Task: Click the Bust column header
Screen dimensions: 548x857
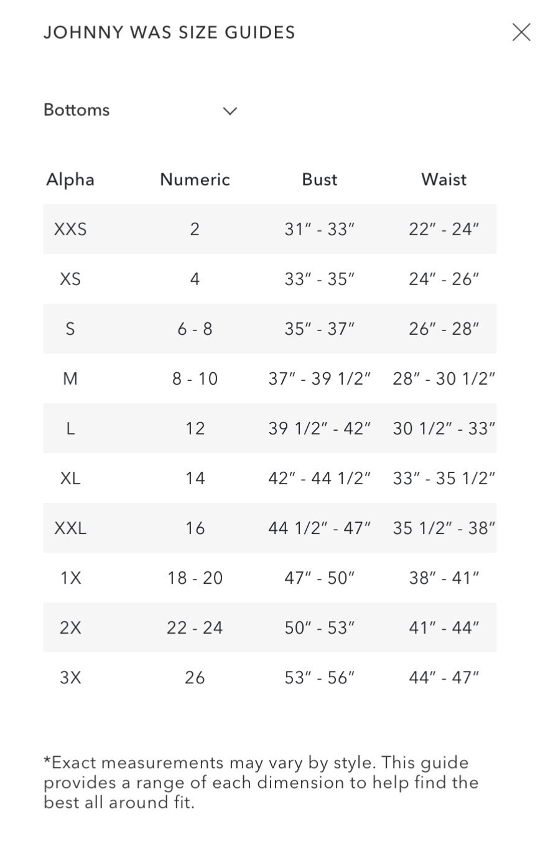Action: point(319,179)
